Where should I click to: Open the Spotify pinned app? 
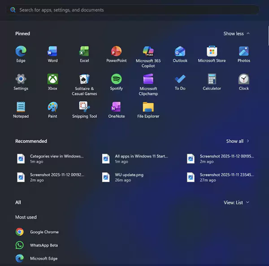[116, 82]
